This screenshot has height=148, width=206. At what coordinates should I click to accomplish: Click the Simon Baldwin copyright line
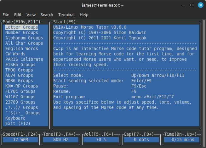(100, 32)
